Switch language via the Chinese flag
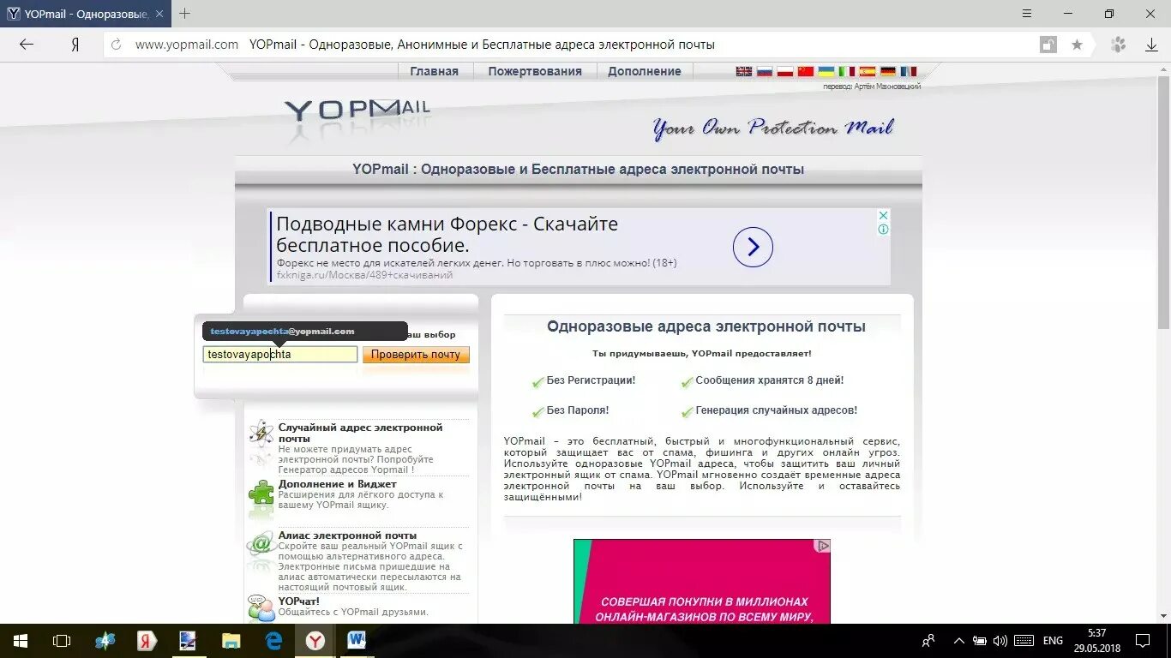The width and height of the screenshot is (1171, 658). 806,72
